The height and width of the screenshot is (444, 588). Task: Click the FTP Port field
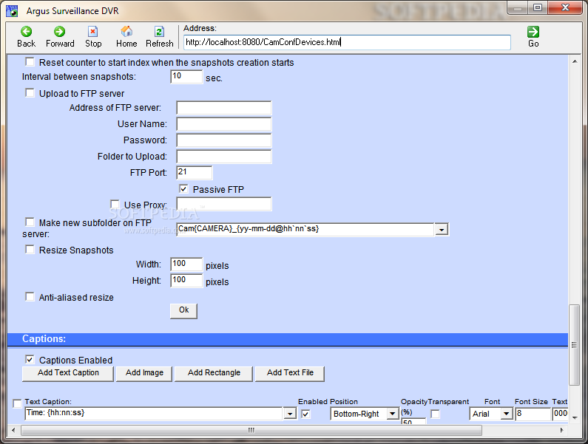(195, 173)
